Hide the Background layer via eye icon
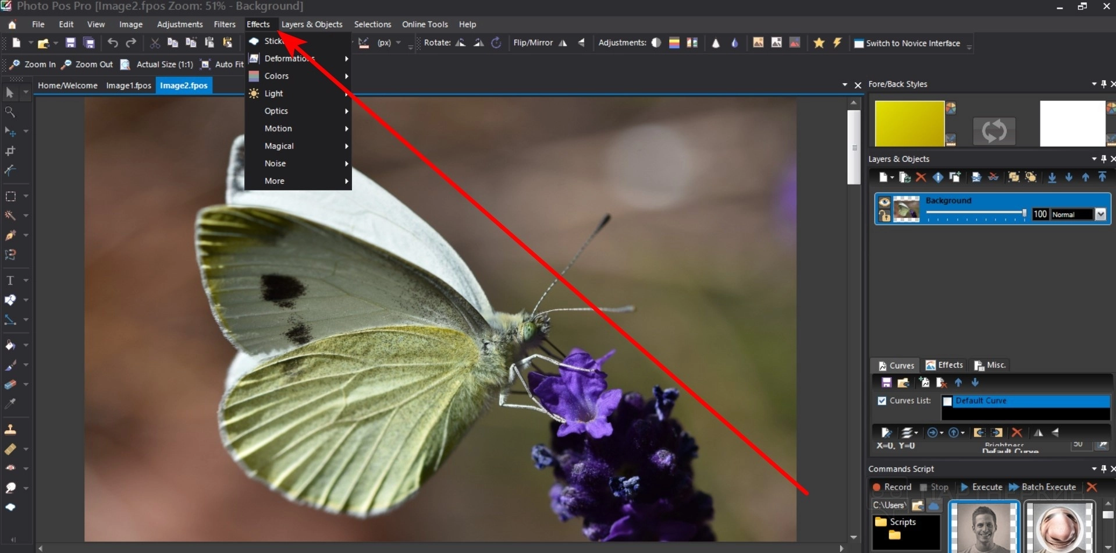This screenshot has width=1116, height=553. (884, 202)
